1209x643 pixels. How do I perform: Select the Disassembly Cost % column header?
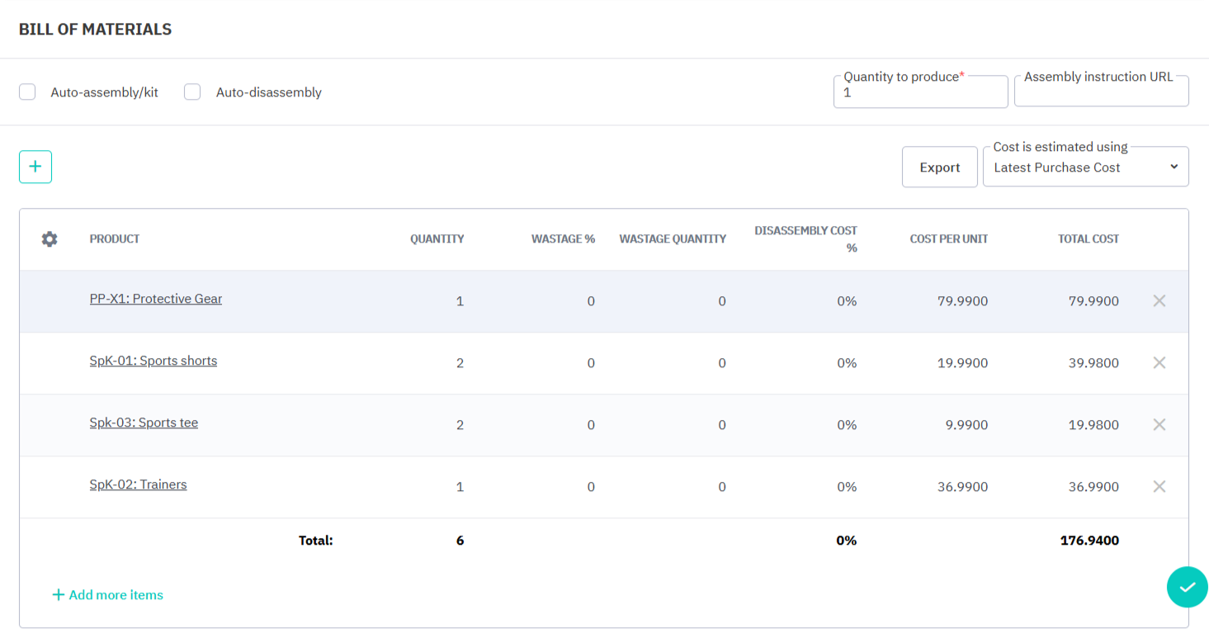[x=805, y=239]
